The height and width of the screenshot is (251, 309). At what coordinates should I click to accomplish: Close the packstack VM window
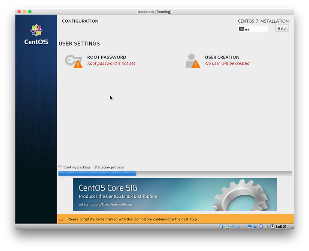coord(19,12)
